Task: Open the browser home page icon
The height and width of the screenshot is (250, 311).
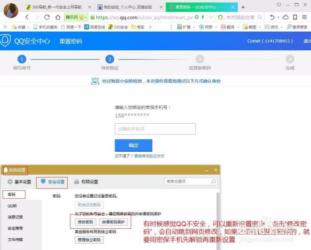Action: click(x=58, y=17)
